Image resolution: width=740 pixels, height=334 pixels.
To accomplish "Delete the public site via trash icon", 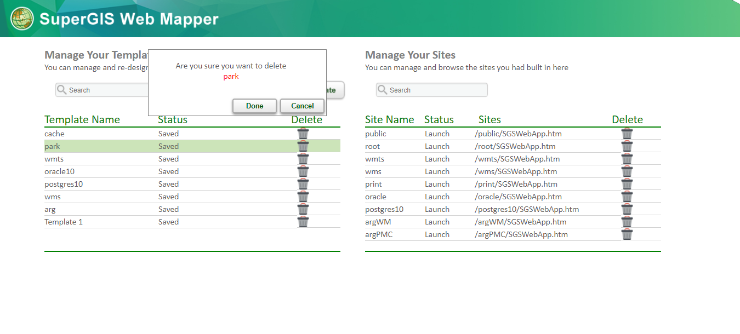I will pos(627,134).
